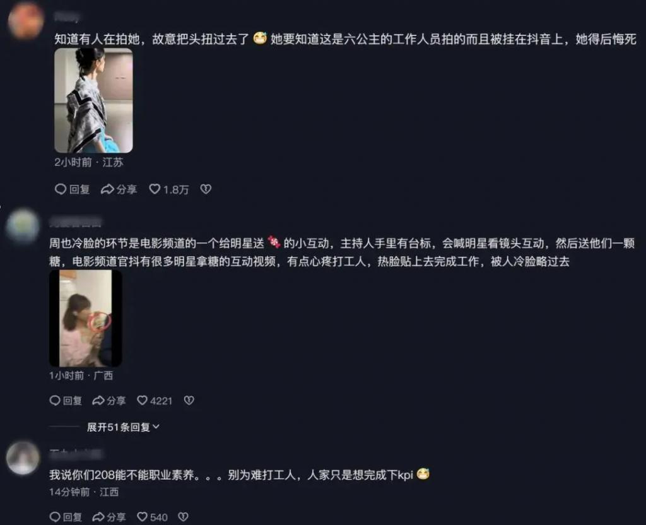The image size is (646, 525).
Task: Dislike the first comment via broken heart
Action: click(x=206, y=189)
